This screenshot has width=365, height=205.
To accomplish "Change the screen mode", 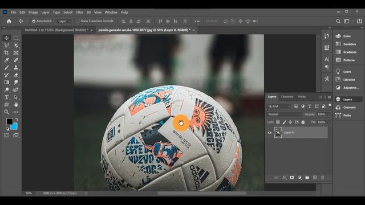I will (x=16, y=136).
